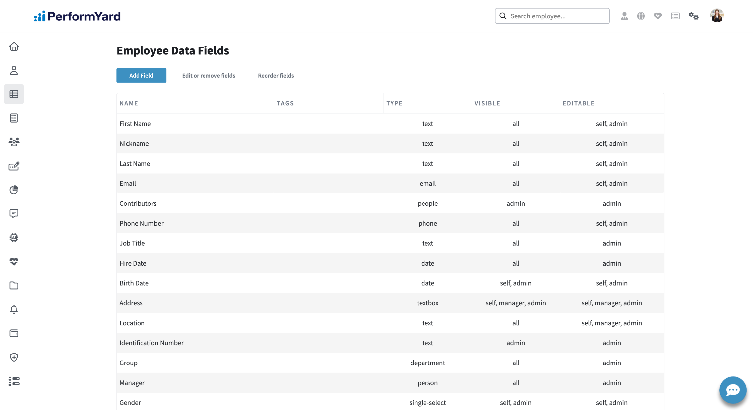Open the heartbeat engagement sidebar icon
Image resolution: width=753 pixels, height=410 pixels.
pyautogui.click(x=14, y=261)
